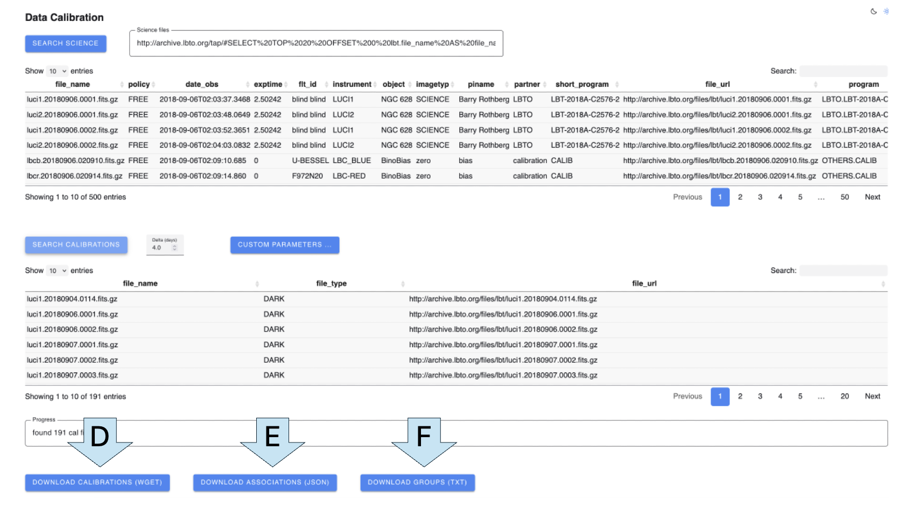Go to page 20 of calibration results
This screenshot has width=913, height=506.
(845, 396)
